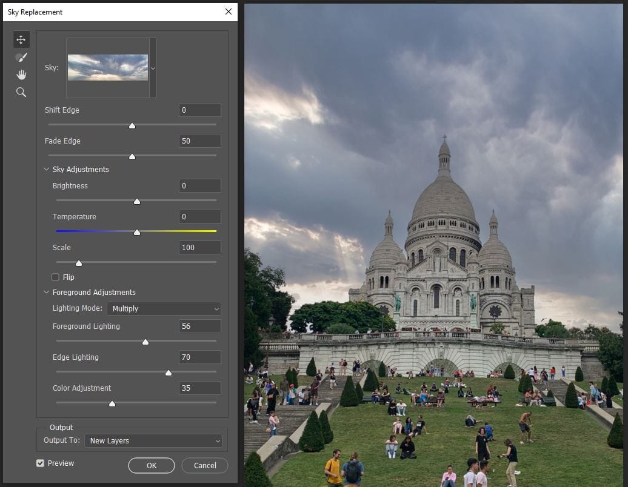This screenshot has width=628, height=487.
Task: Cancel the Sky Replacement dialog
Action: tap(205, 465)
